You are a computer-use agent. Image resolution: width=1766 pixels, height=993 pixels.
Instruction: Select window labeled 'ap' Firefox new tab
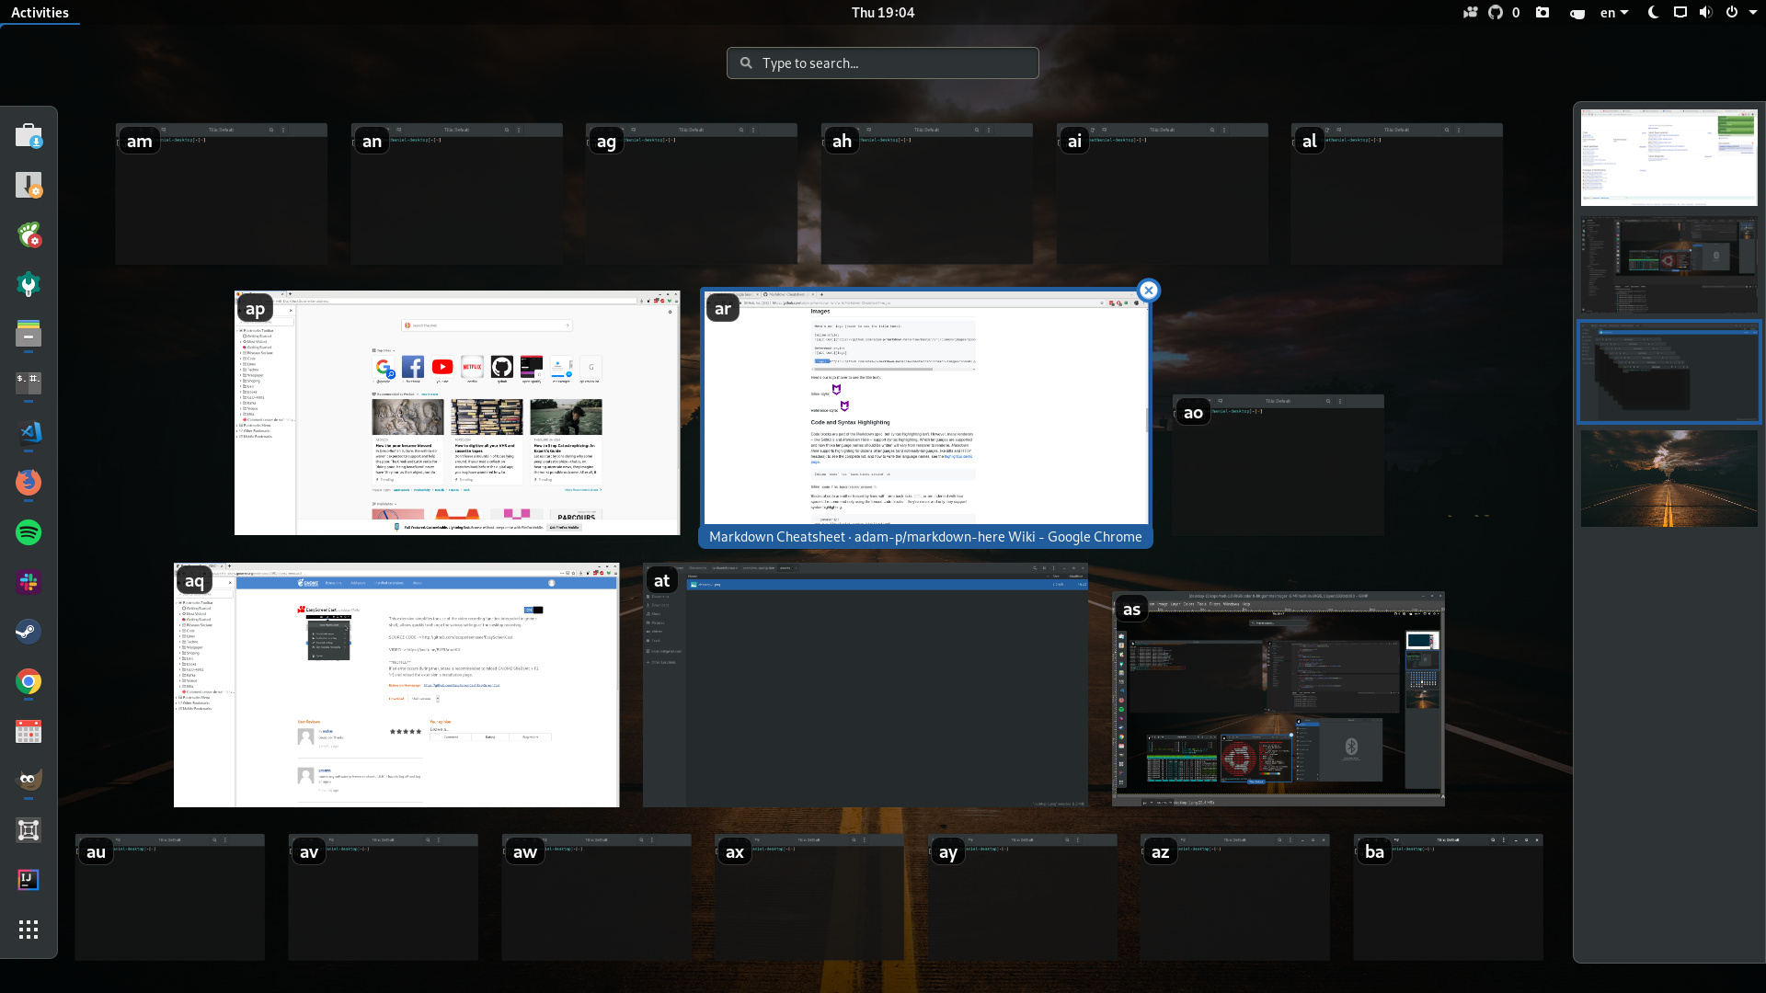coord(457,413)
